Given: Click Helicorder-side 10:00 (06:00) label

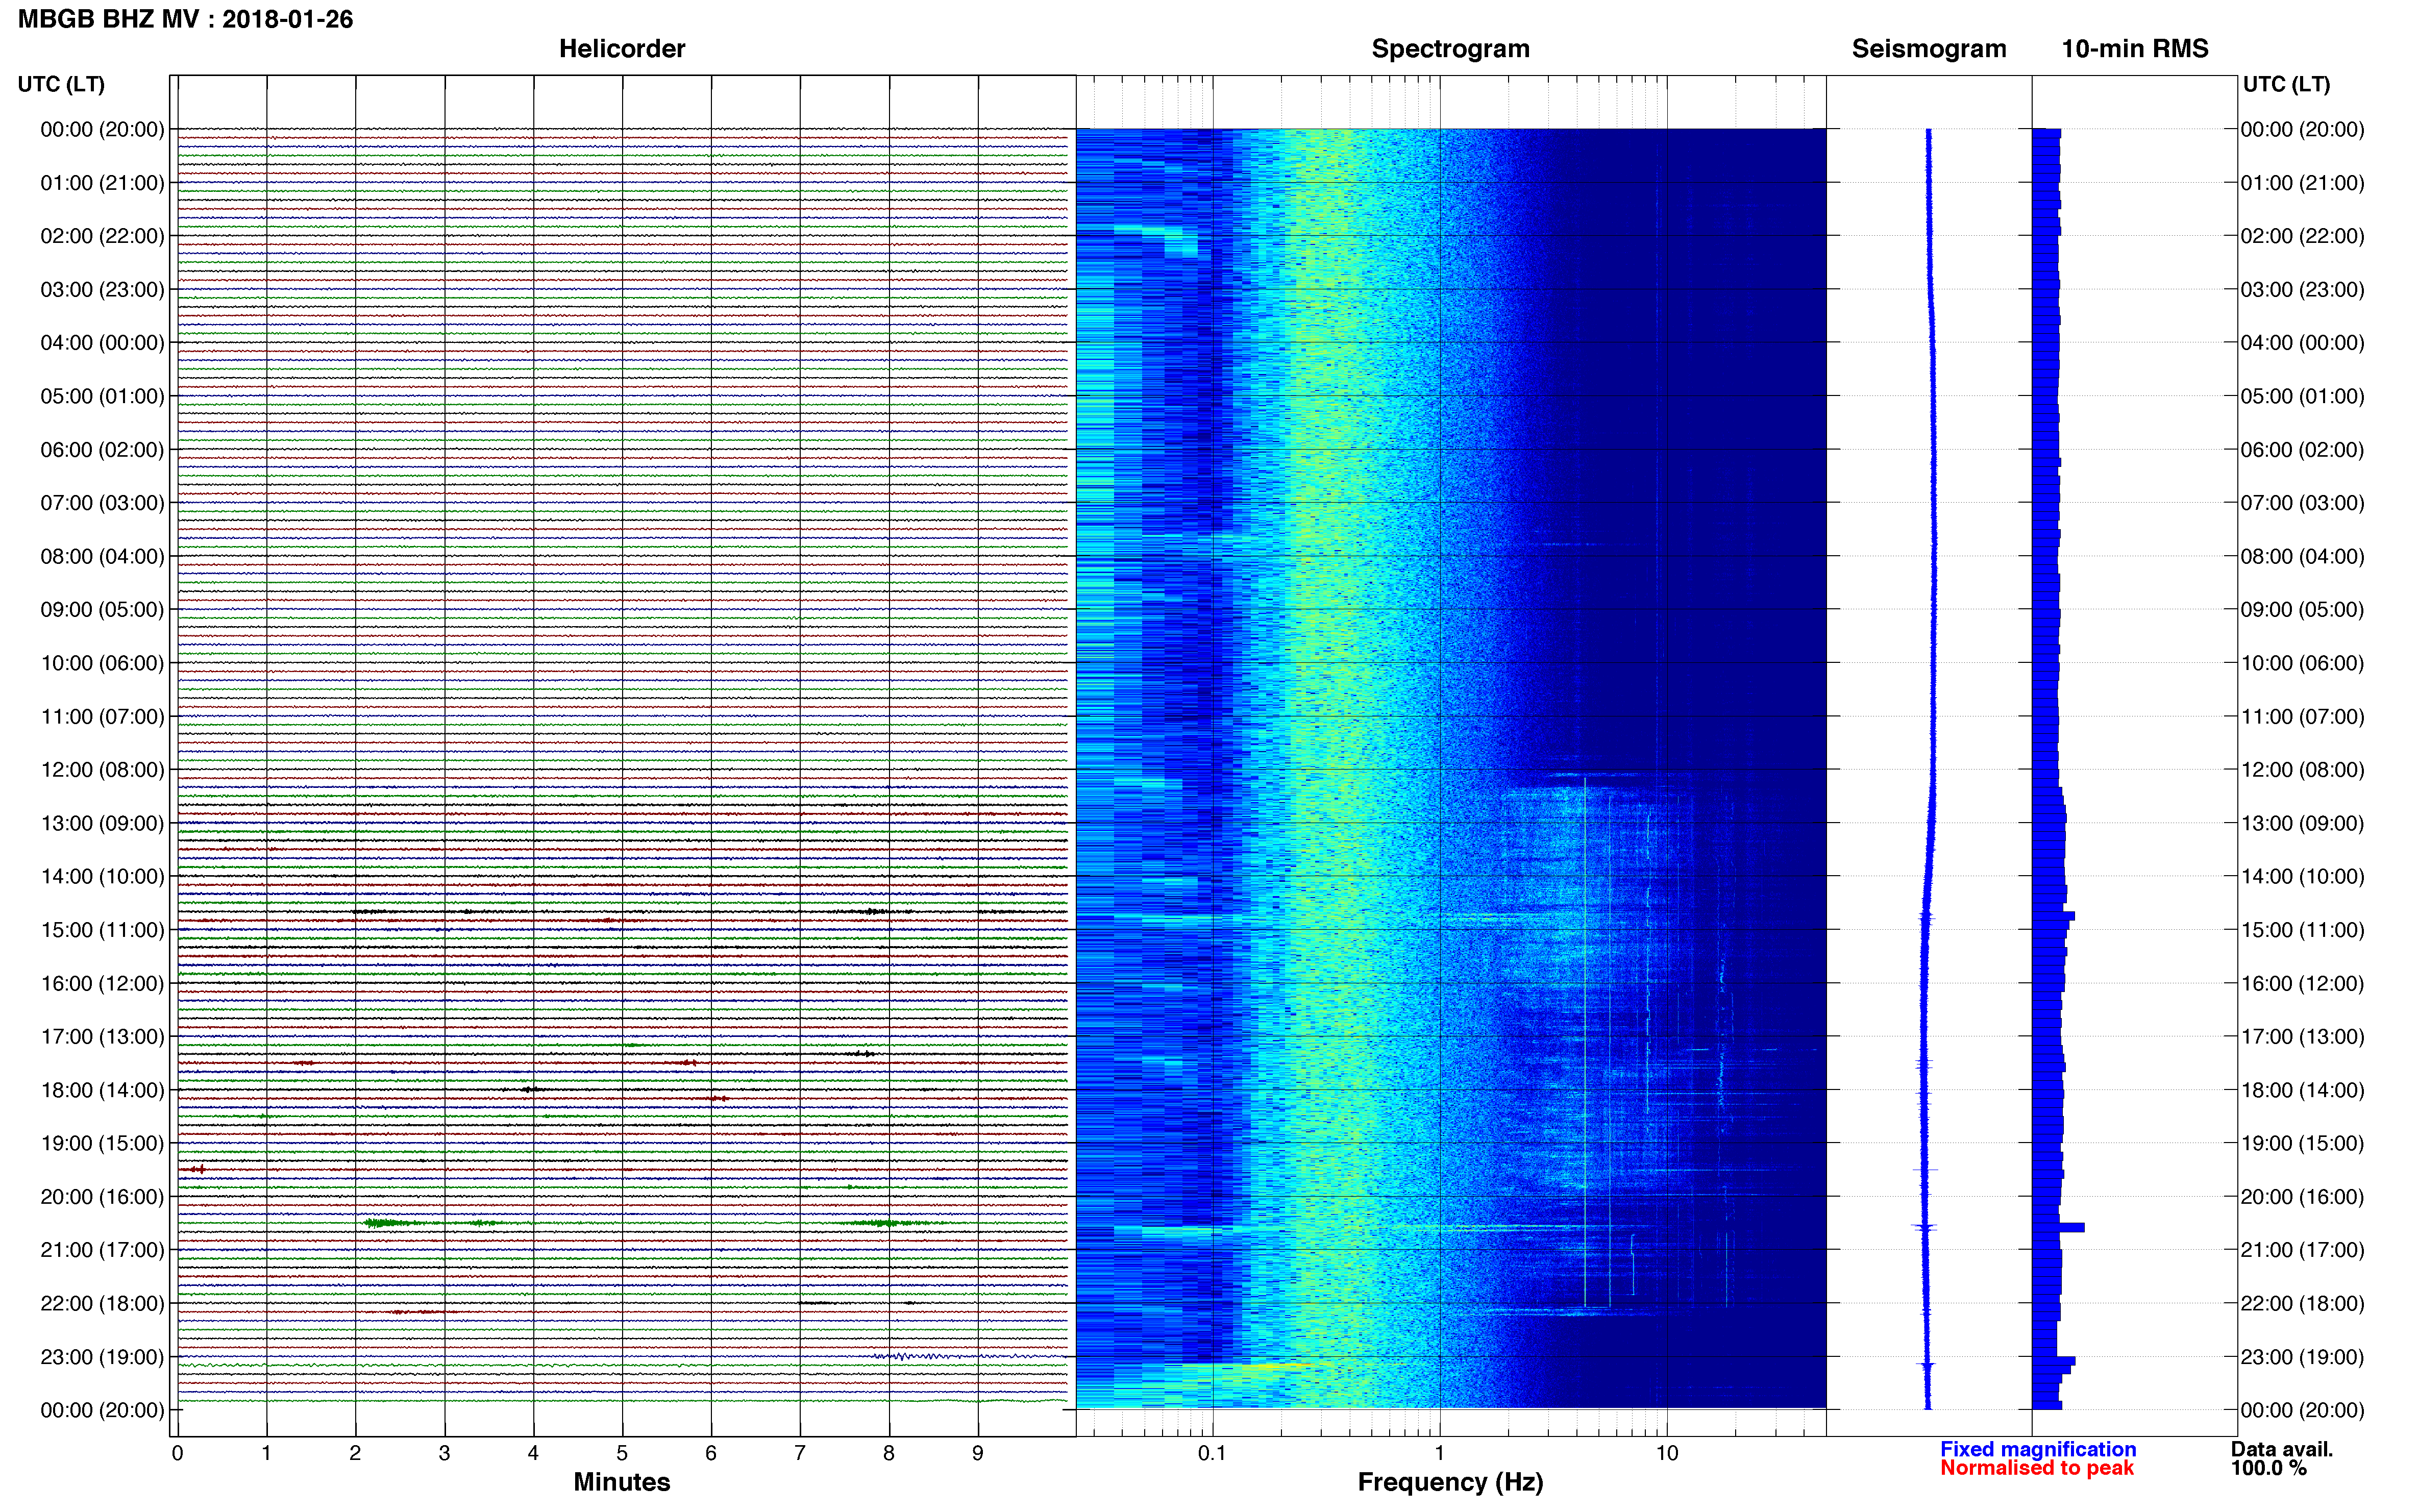Looking at the screenshot, I should click(102, 663).
